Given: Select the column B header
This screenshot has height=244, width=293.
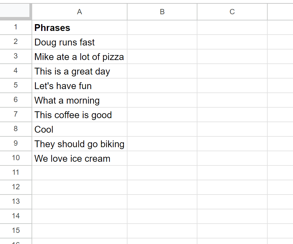Looking at the screenshot, I should tap(162, 11).
